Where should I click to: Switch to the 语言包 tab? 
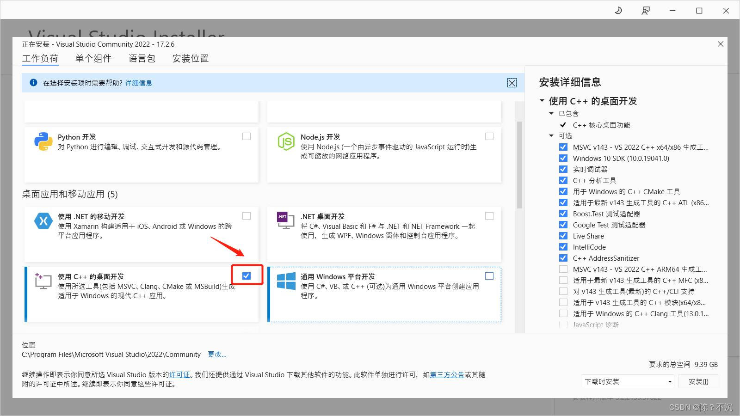click(142, 59)
